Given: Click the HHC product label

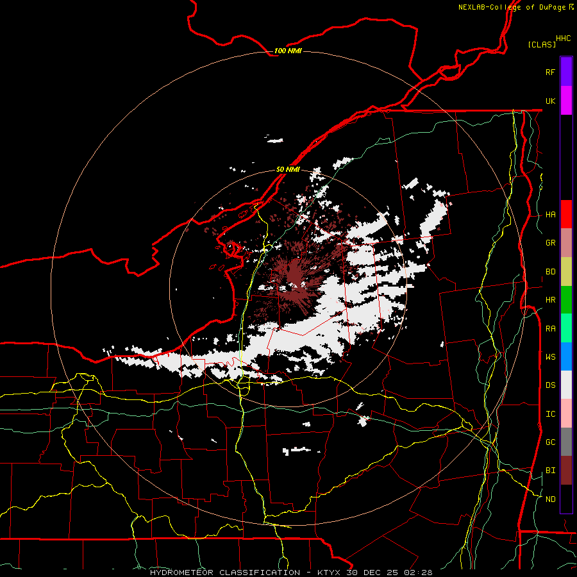Looking at the screenshot, I should [x=563, y=38].
